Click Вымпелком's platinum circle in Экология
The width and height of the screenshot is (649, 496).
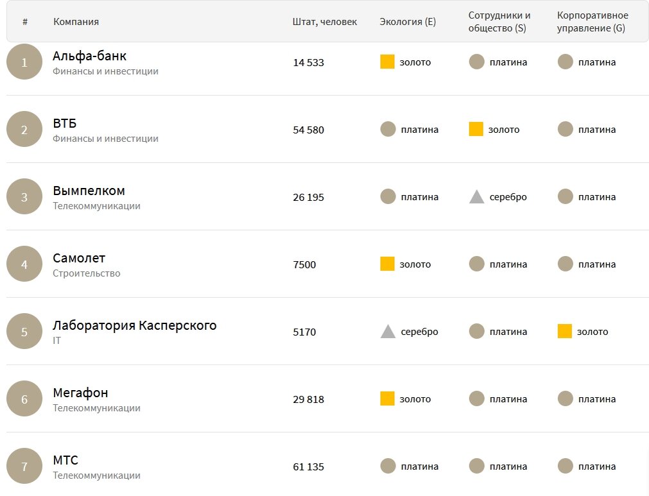(388, 196)
